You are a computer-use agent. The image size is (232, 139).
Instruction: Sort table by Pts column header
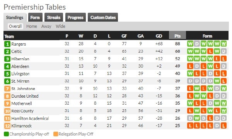point(177,36)
